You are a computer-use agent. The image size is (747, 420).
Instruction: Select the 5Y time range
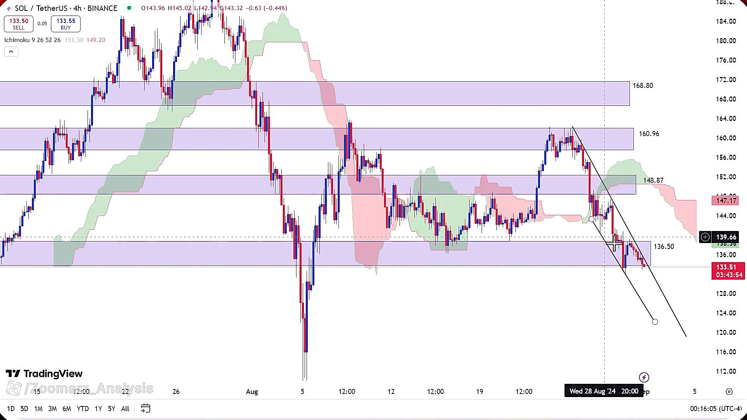pos(112,409)
